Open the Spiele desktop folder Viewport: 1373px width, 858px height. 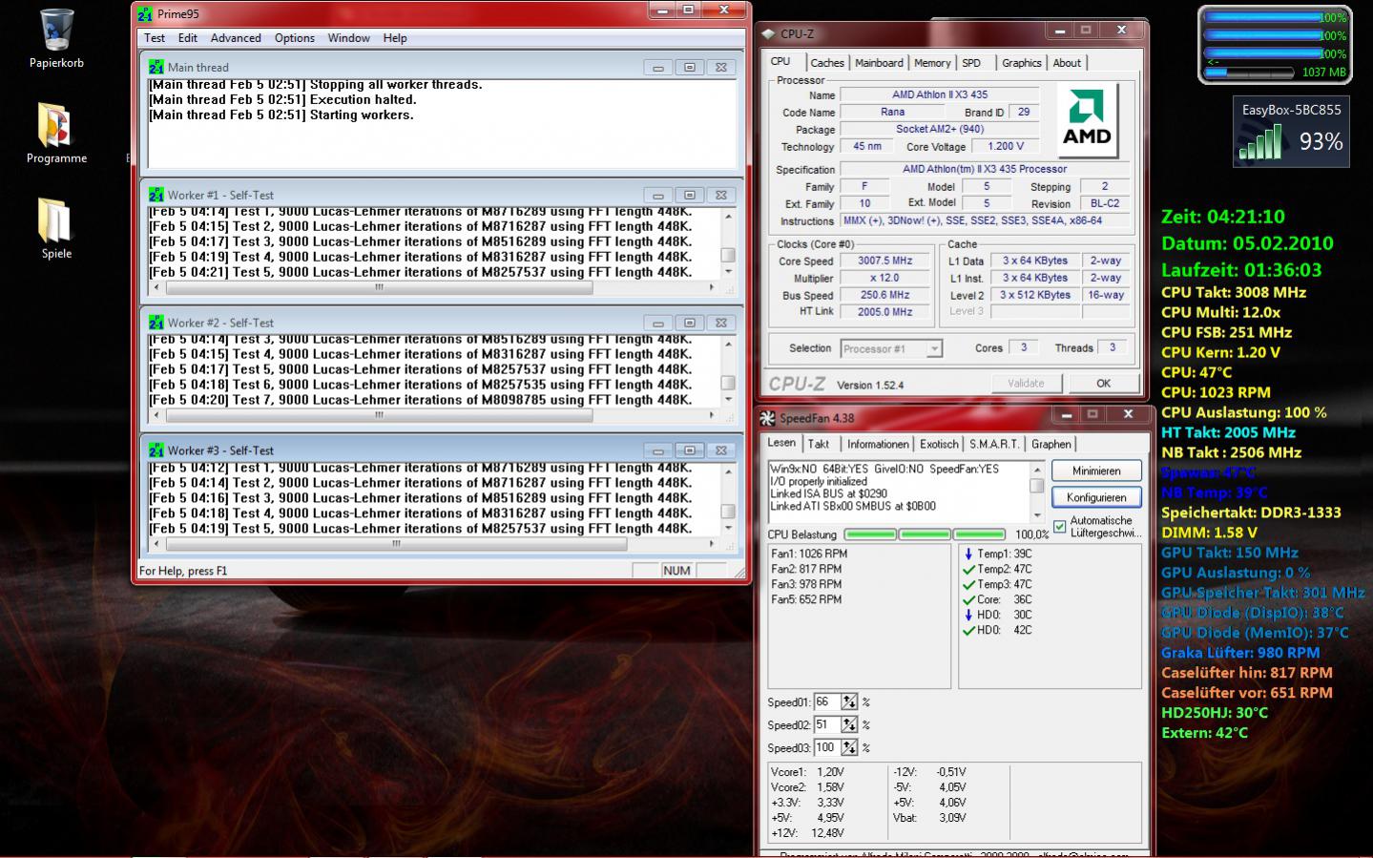click(x=56, y=220)
